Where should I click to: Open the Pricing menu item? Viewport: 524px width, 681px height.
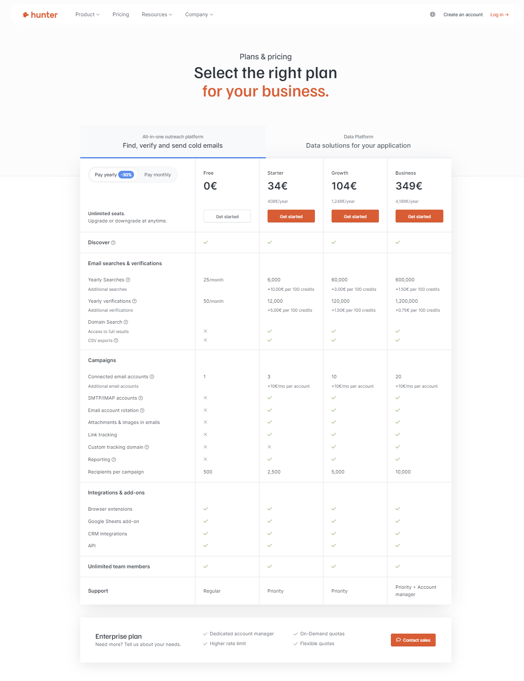121,15
